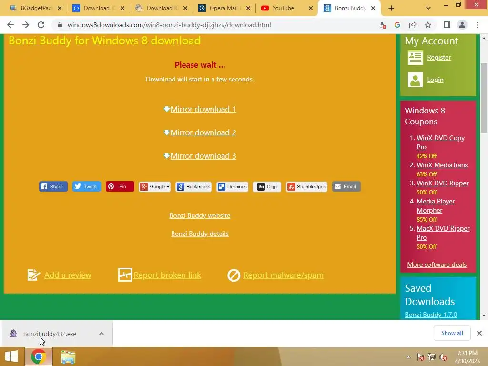Share on StumbleUpon button
The image size is (488, 366).
pyautogui.click(x=306, y=186)
